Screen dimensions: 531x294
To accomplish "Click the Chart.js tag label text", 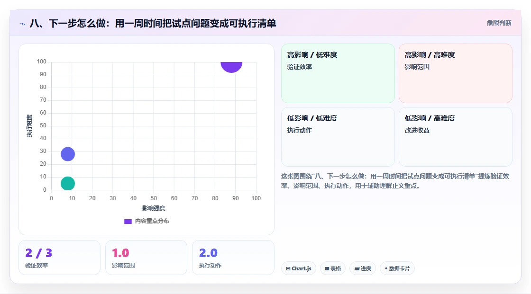I will point(302,268).
